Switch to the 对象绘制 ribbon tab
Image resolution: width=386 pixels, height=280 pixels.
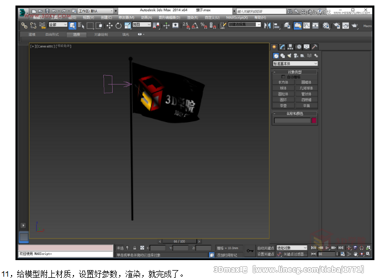pos(101,34)
